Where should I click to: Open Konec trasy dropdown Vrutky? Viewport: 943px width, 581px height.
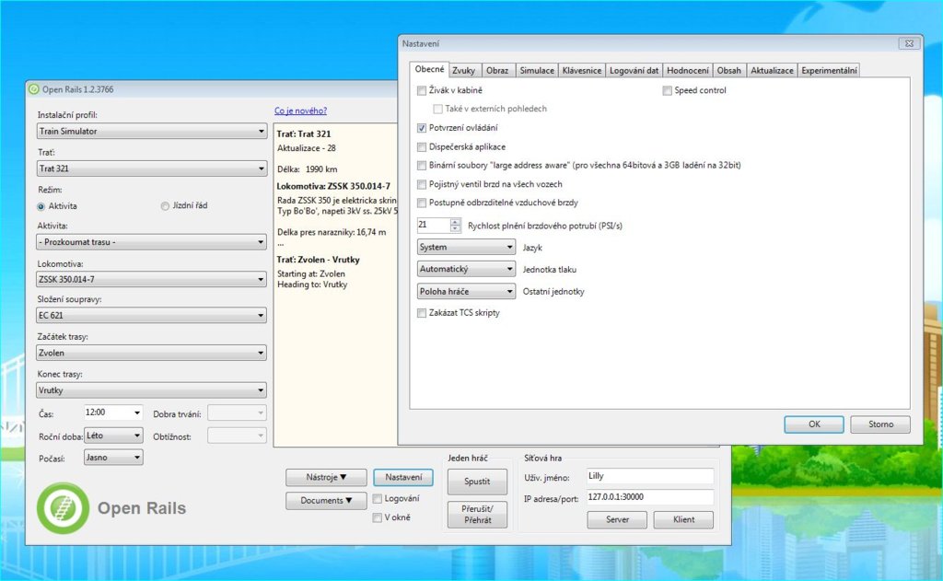coord(152,390)
